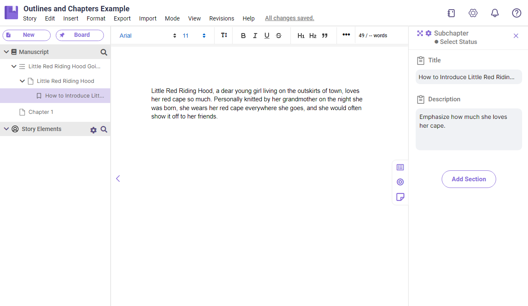Collapse the Little Red Riding Hood tree item

22,81
